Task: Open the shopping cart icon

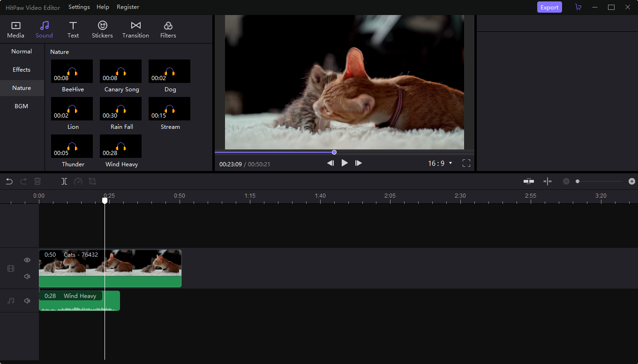Action: 578,7
